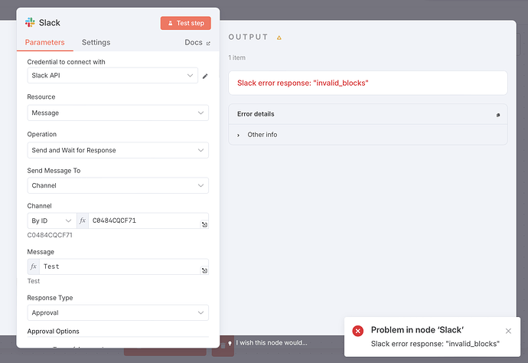Click the Problem in node 'Slack' title
The height and width of the screenshot is (363, 528).
click(x=417, y=330)
